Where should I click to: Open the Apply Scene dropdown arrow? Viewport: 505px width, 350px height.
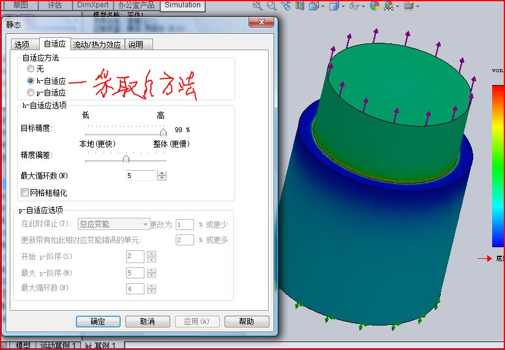tap(397, 7)
